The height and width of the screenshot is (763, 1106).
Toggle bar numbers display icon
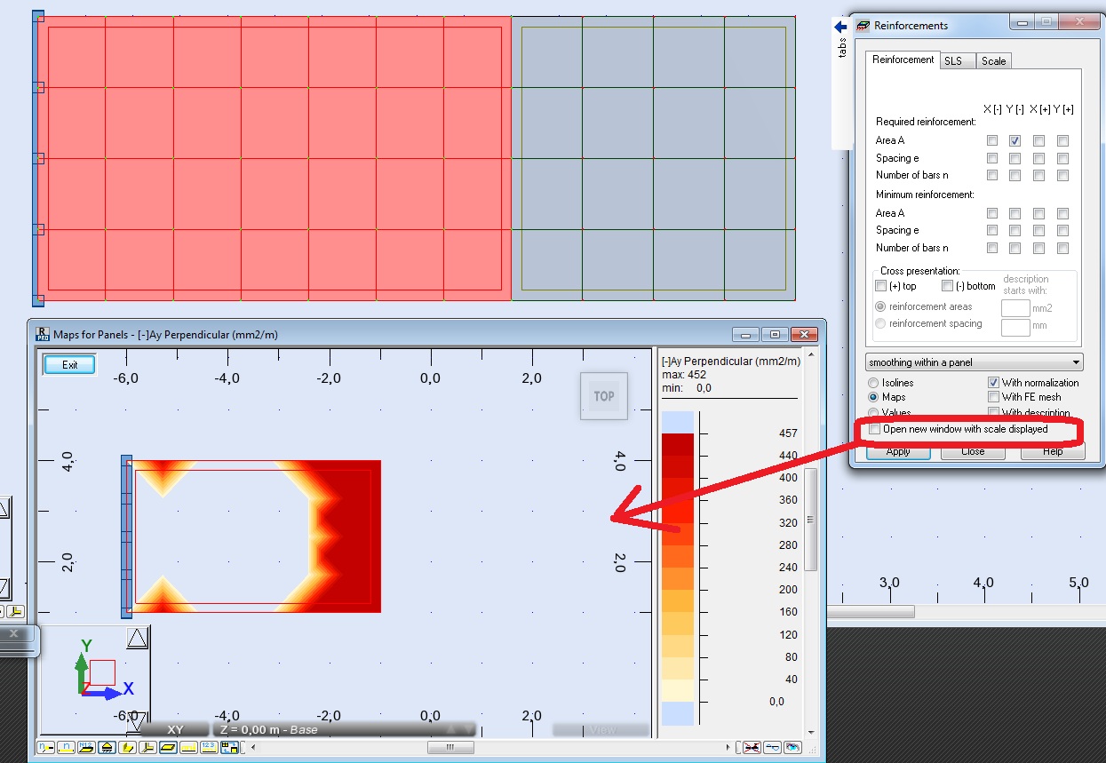[x=66, y=748]
